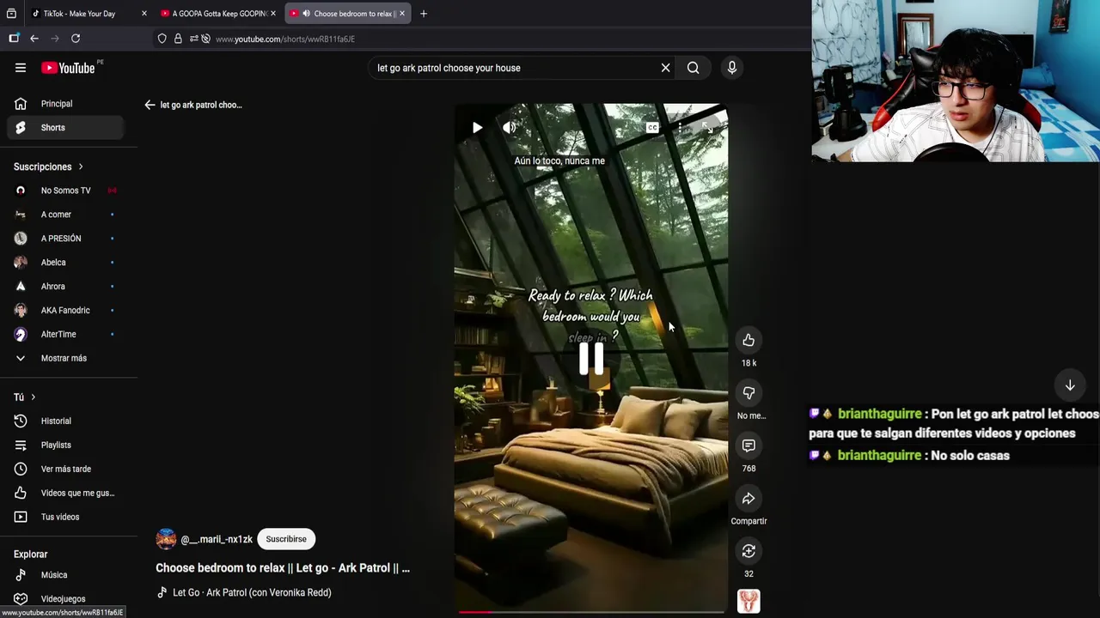Screen dimensions: 1100x618
Task: Reload the page in the browser
Action: [76, 39]
